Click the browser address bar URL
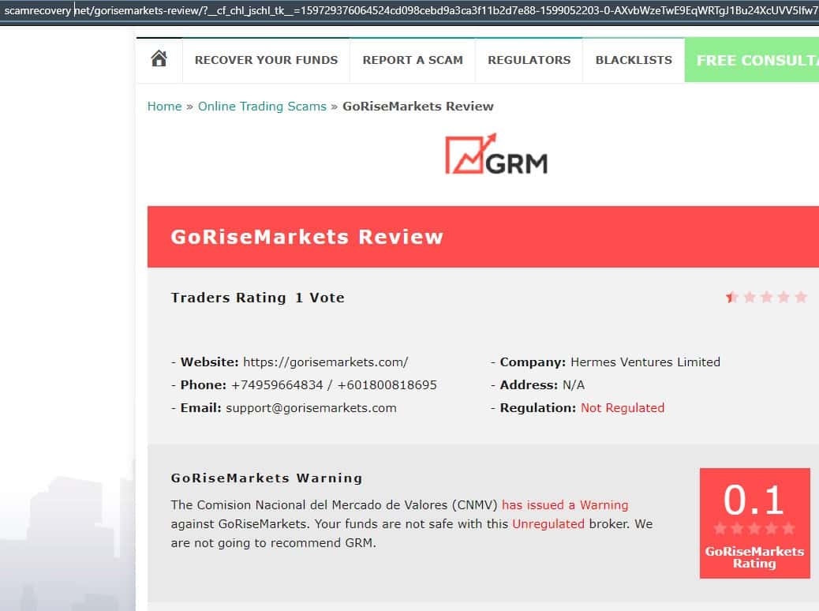819x611 pixels. [x=409, y=10]
